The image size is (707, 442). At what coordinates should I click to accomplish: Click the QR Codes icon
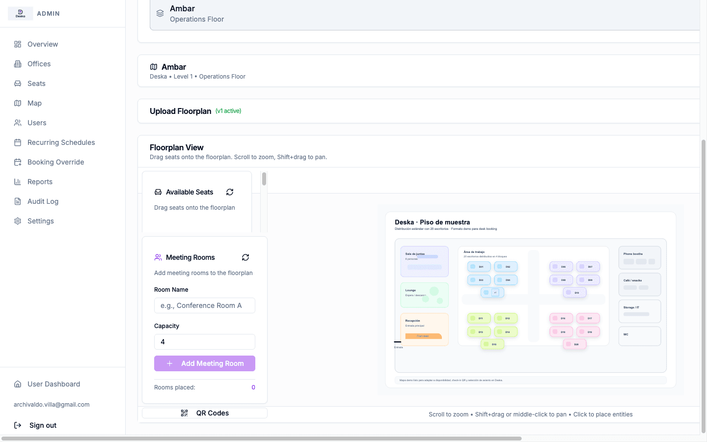pyautogui.click(x=184, y=413)
